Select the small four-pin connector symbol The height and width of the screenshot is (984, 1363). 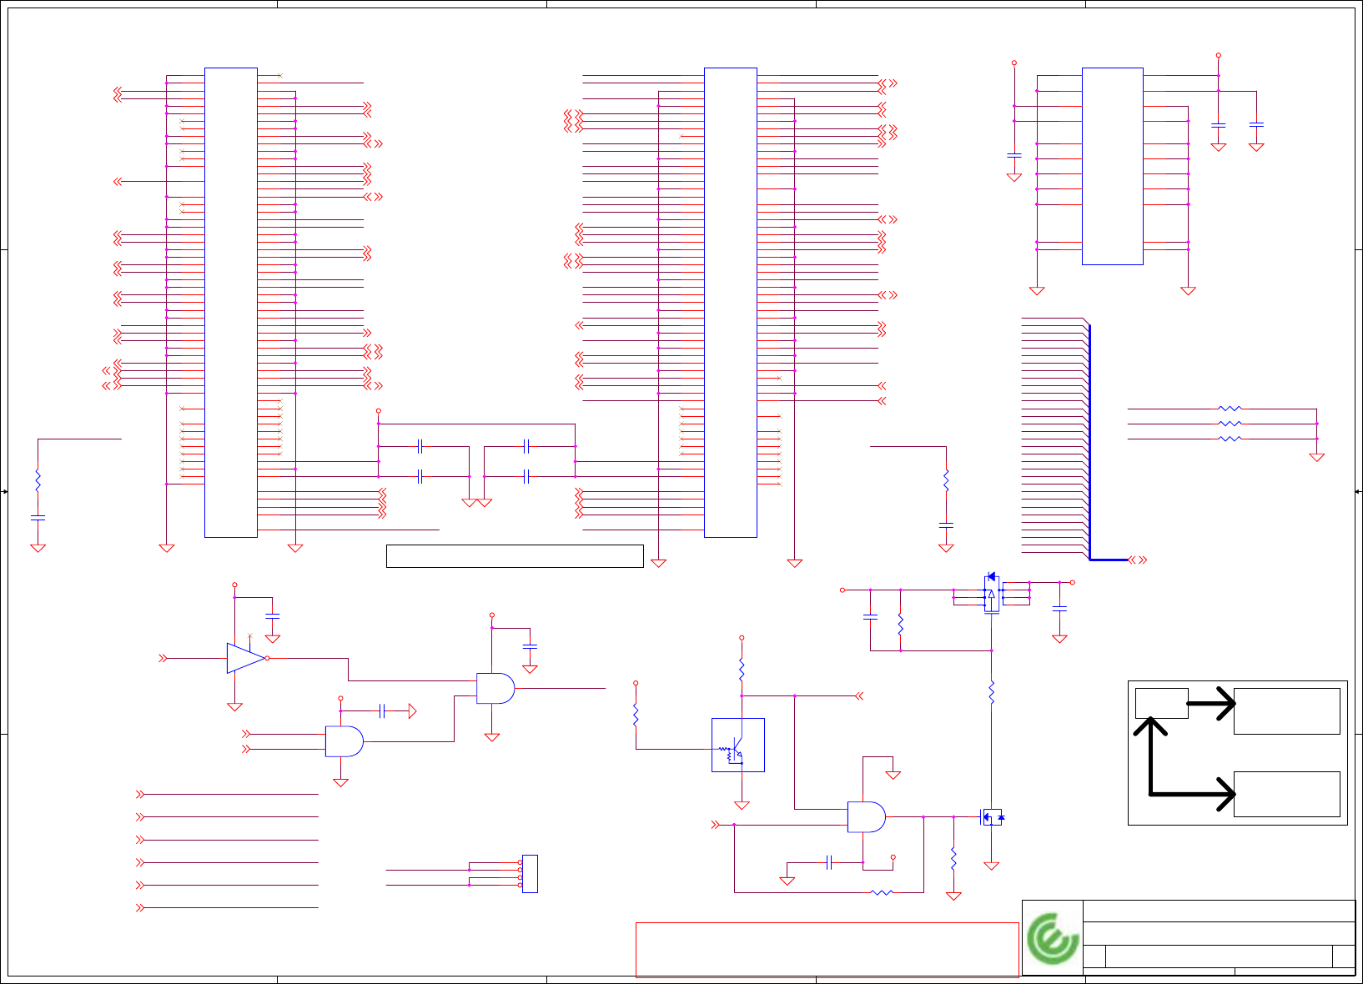pyautogui.click(x=530, y=874)
